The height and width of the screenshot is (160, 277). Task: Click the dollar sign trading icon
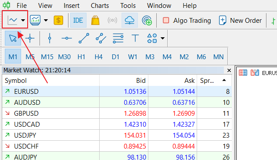(58, 20)
